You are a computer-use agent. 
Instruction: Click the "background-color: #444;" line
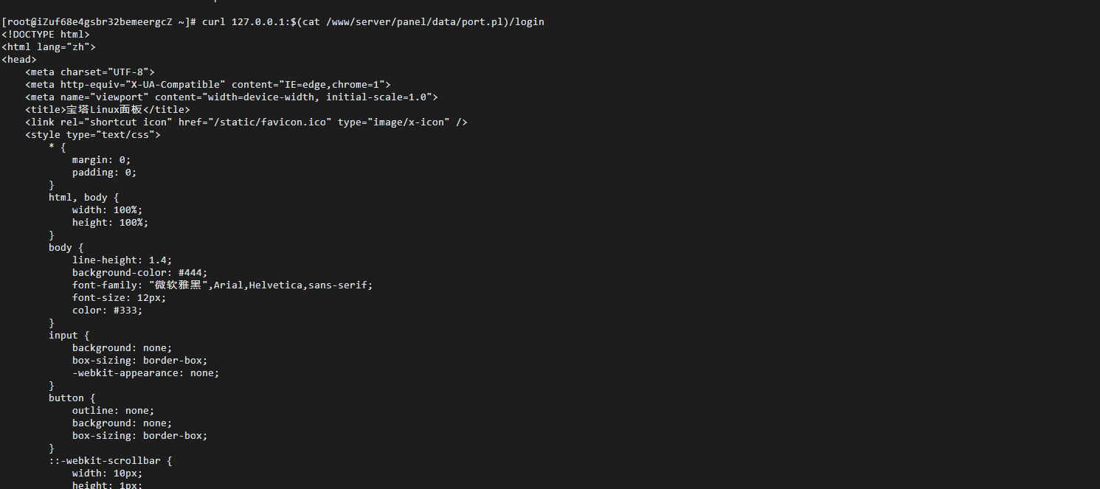click(x=139, y=272)
